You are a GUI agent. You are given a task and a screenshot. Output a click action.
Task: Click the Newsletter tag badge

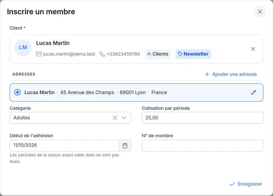point(193,54)
